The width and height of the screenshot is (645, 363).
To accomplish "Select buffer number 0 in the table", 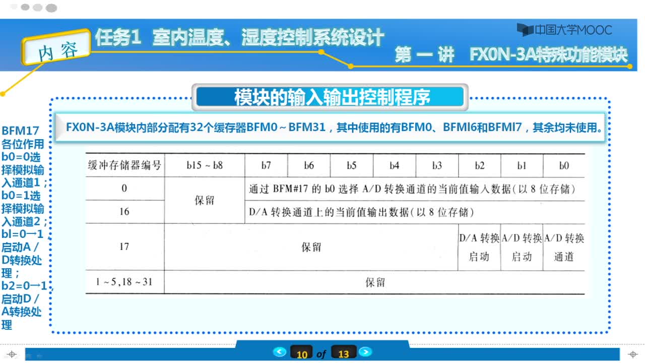I will pyautogui.click(x=124, y=189).
